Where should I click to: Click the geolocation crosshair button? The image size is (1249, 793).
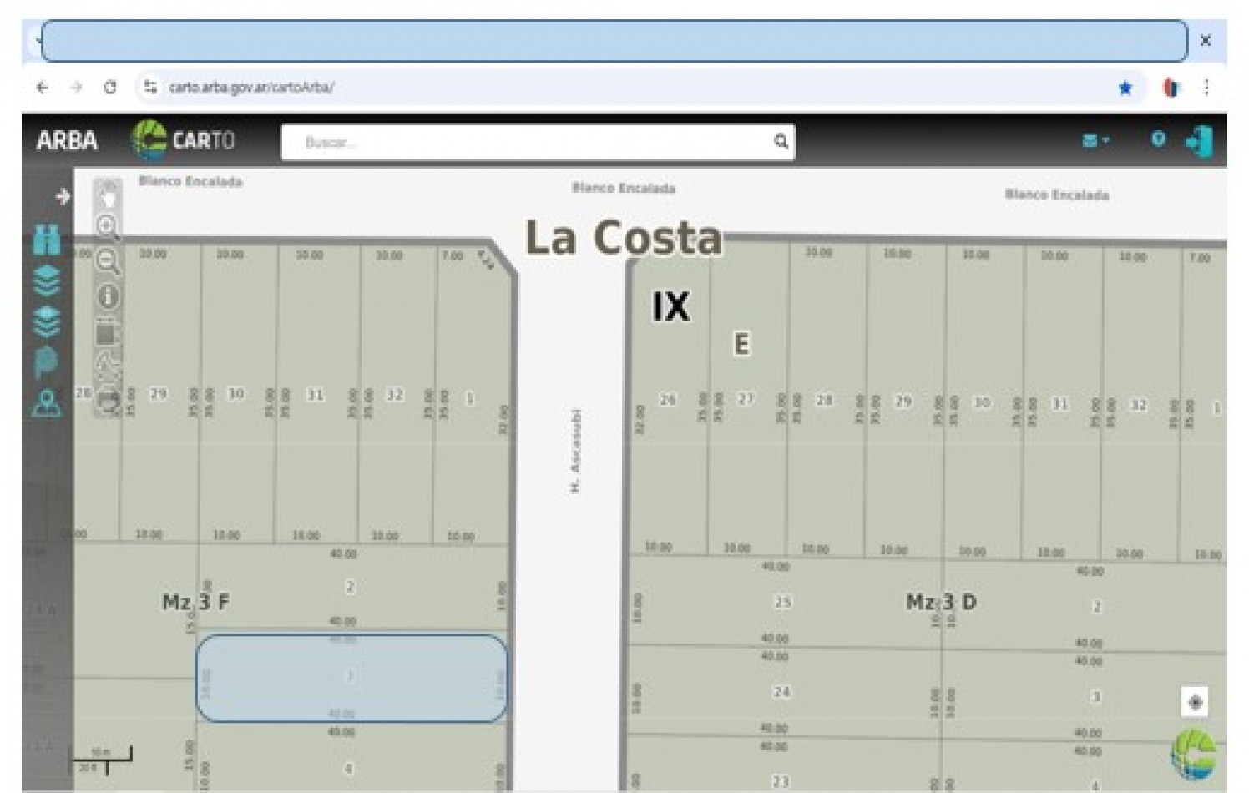[x=1195, y=702]
